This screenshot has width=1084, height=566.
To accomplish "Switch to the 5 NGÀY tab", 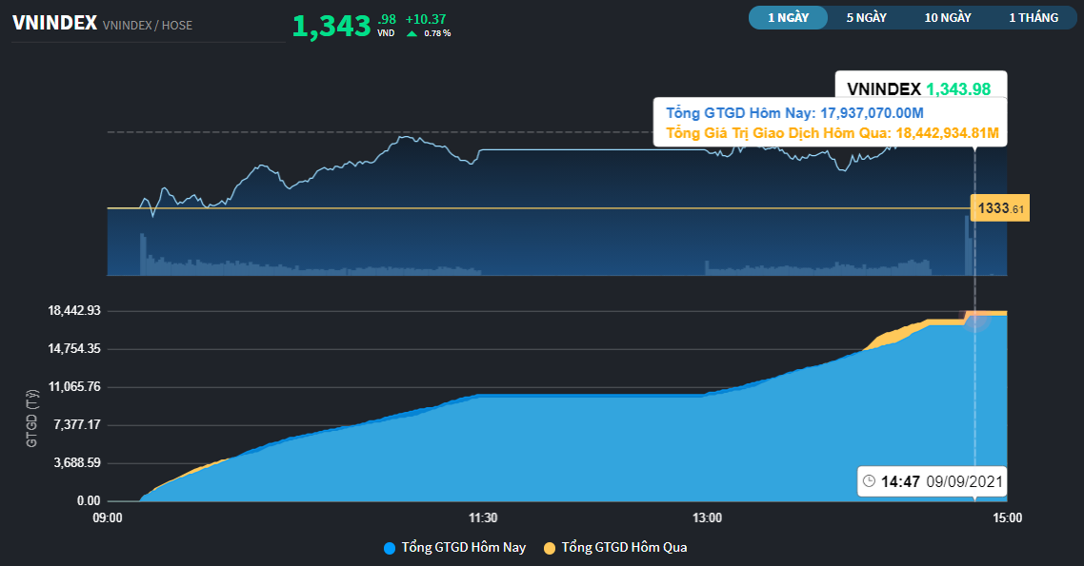I will (x=866, y=18).
